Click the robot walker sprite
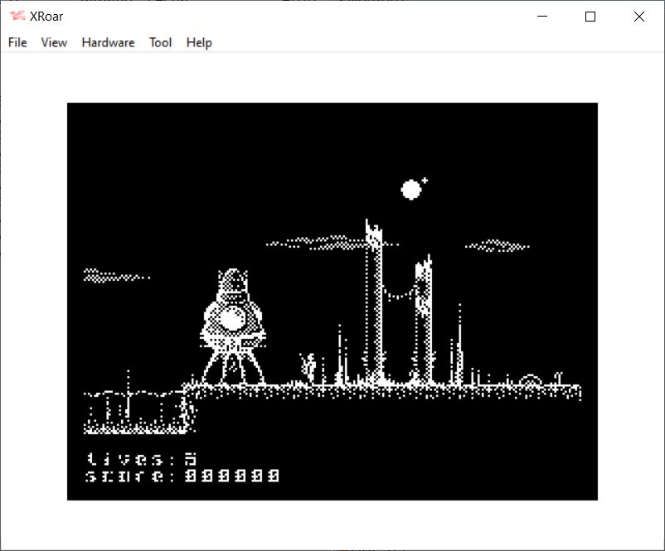Viewport: 665px width, 551px height. click(x=233, y=326)
